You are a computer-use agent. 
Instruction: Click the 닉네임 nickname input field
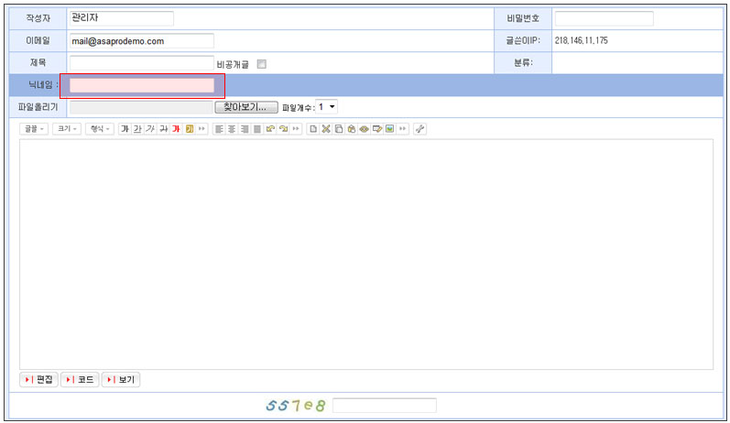point(142,85)
